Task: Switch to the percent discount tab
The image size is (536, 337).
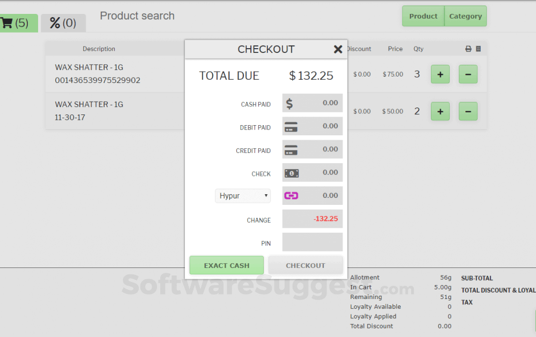Action: (x=63, y=23)
